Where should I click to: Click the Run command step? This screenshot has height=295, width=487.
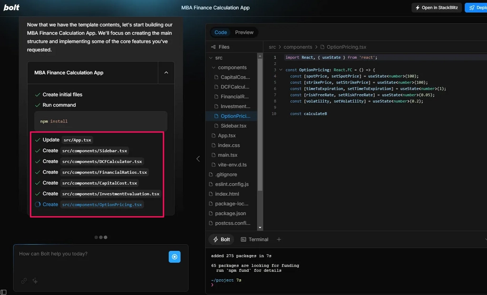pyautogui.click(x=56, y=105)
